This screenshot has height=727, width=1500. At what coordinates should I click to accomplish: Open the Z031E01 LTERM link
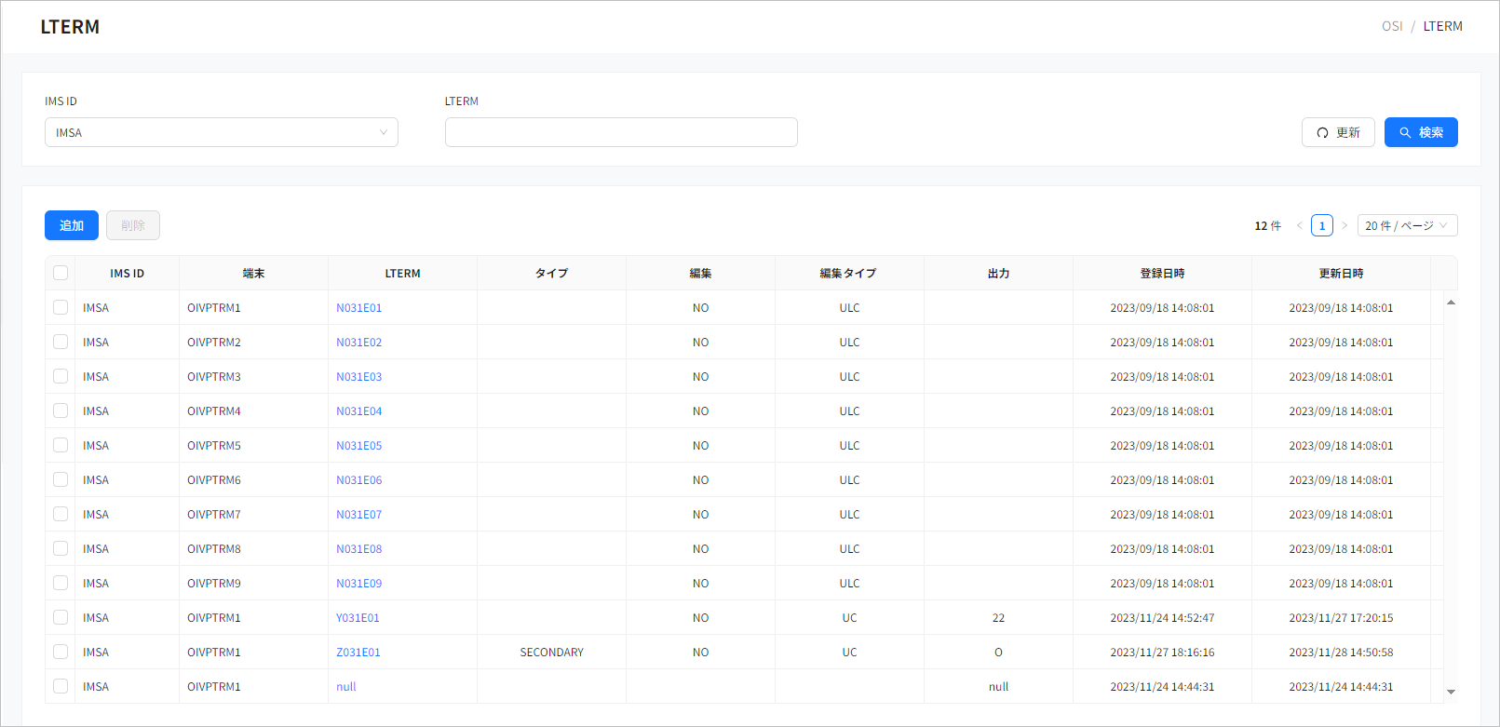[358, 653]
